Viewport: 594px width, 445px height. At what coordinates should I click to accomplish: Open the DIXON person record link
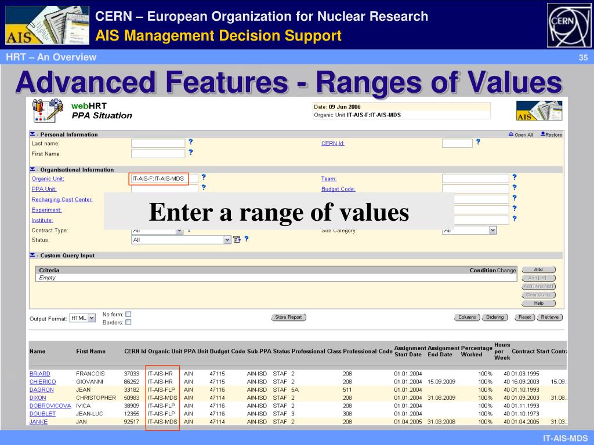click(38, 397)
